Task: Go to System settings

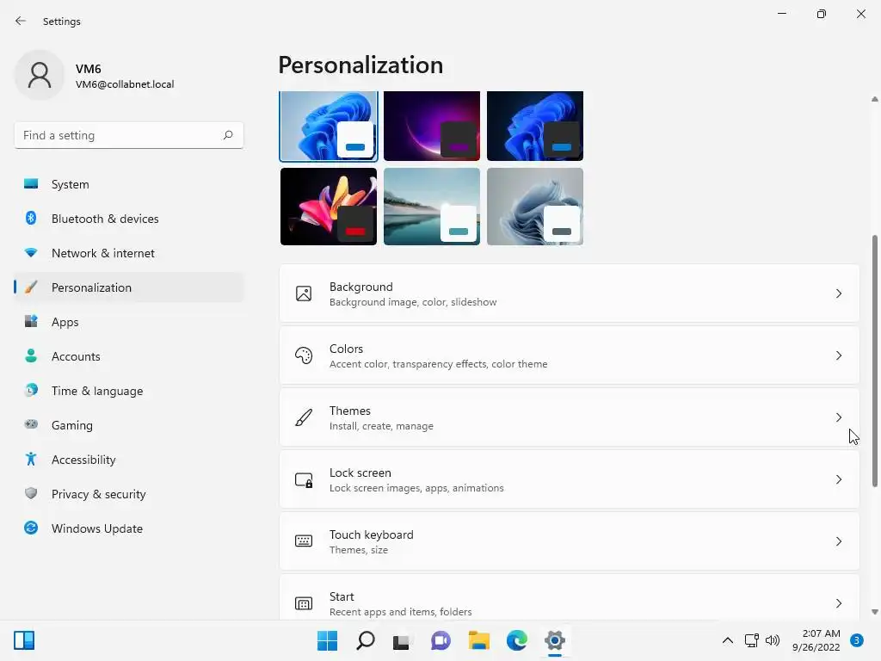Action: point(129,184)
